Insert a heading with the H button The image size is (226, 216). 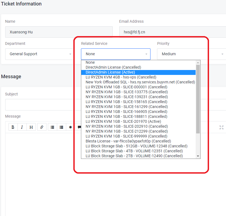click(x=31, y=127)
